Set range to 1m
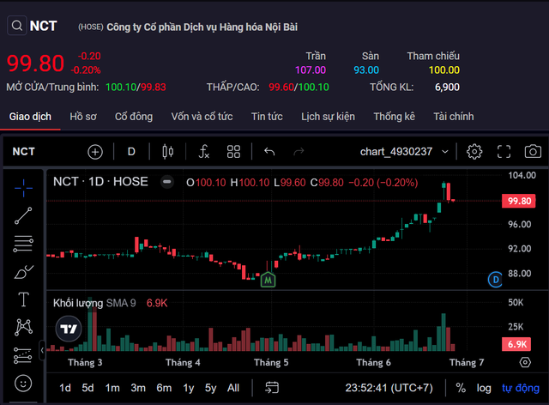 [112, 388]
